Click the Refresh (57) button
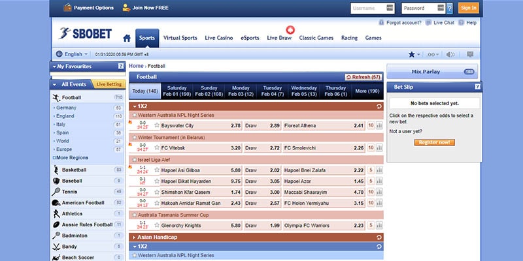Image resolution: width=523 pixels, height=261 pixels. pyautogui.click(x=363, y=77)
